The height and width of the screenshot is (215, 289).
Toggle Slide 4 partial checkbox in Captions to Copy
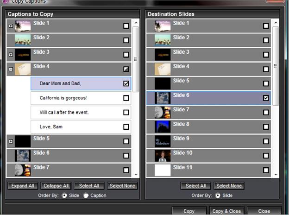126,70
